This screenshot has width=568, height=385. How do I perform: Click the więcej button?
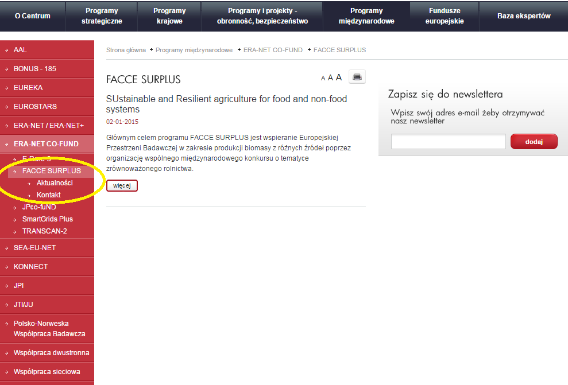pos(122,186)
